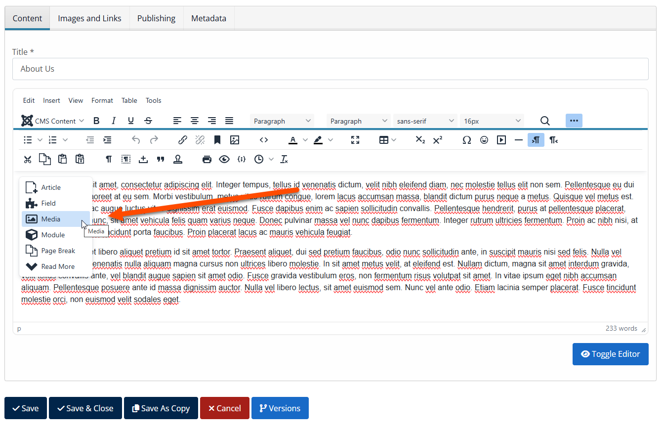Click the Save & Close button
663x432 pixels.
pyautogui.click(x=85, y=408)
